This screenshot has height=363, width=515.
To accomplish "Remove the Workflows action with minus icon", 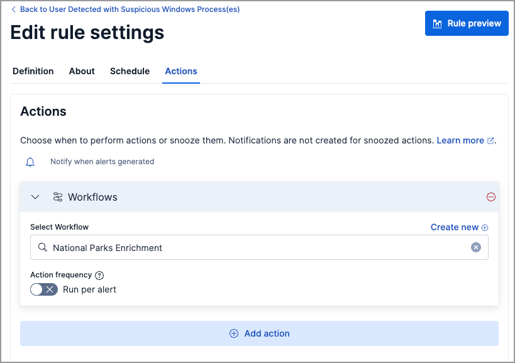I will pyautogui.click(x=491, y=197).
